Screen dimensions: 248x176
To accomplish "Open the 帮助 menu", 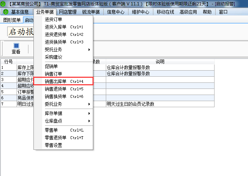I will (x=207, y=12).
